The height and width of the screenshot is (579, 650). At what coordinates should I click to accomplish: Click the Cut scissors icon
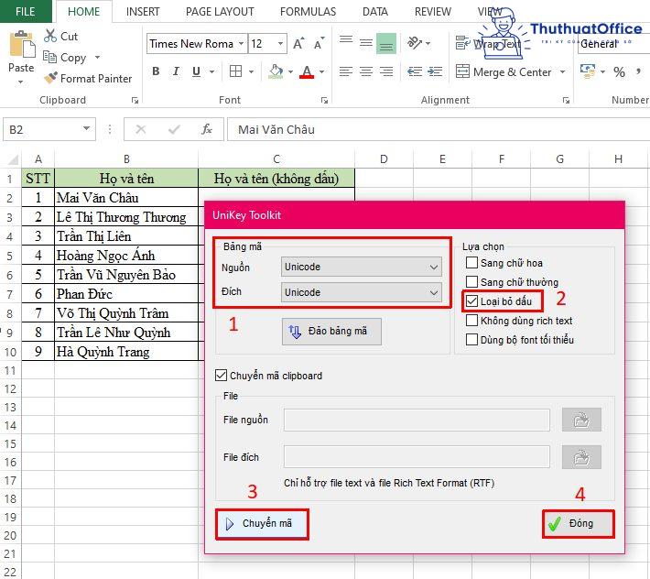point(50,36)
